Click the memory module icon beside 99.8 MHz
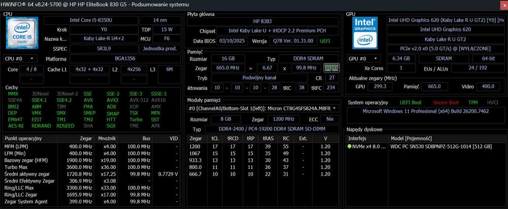The image size is (508, 209). [331, 68]
